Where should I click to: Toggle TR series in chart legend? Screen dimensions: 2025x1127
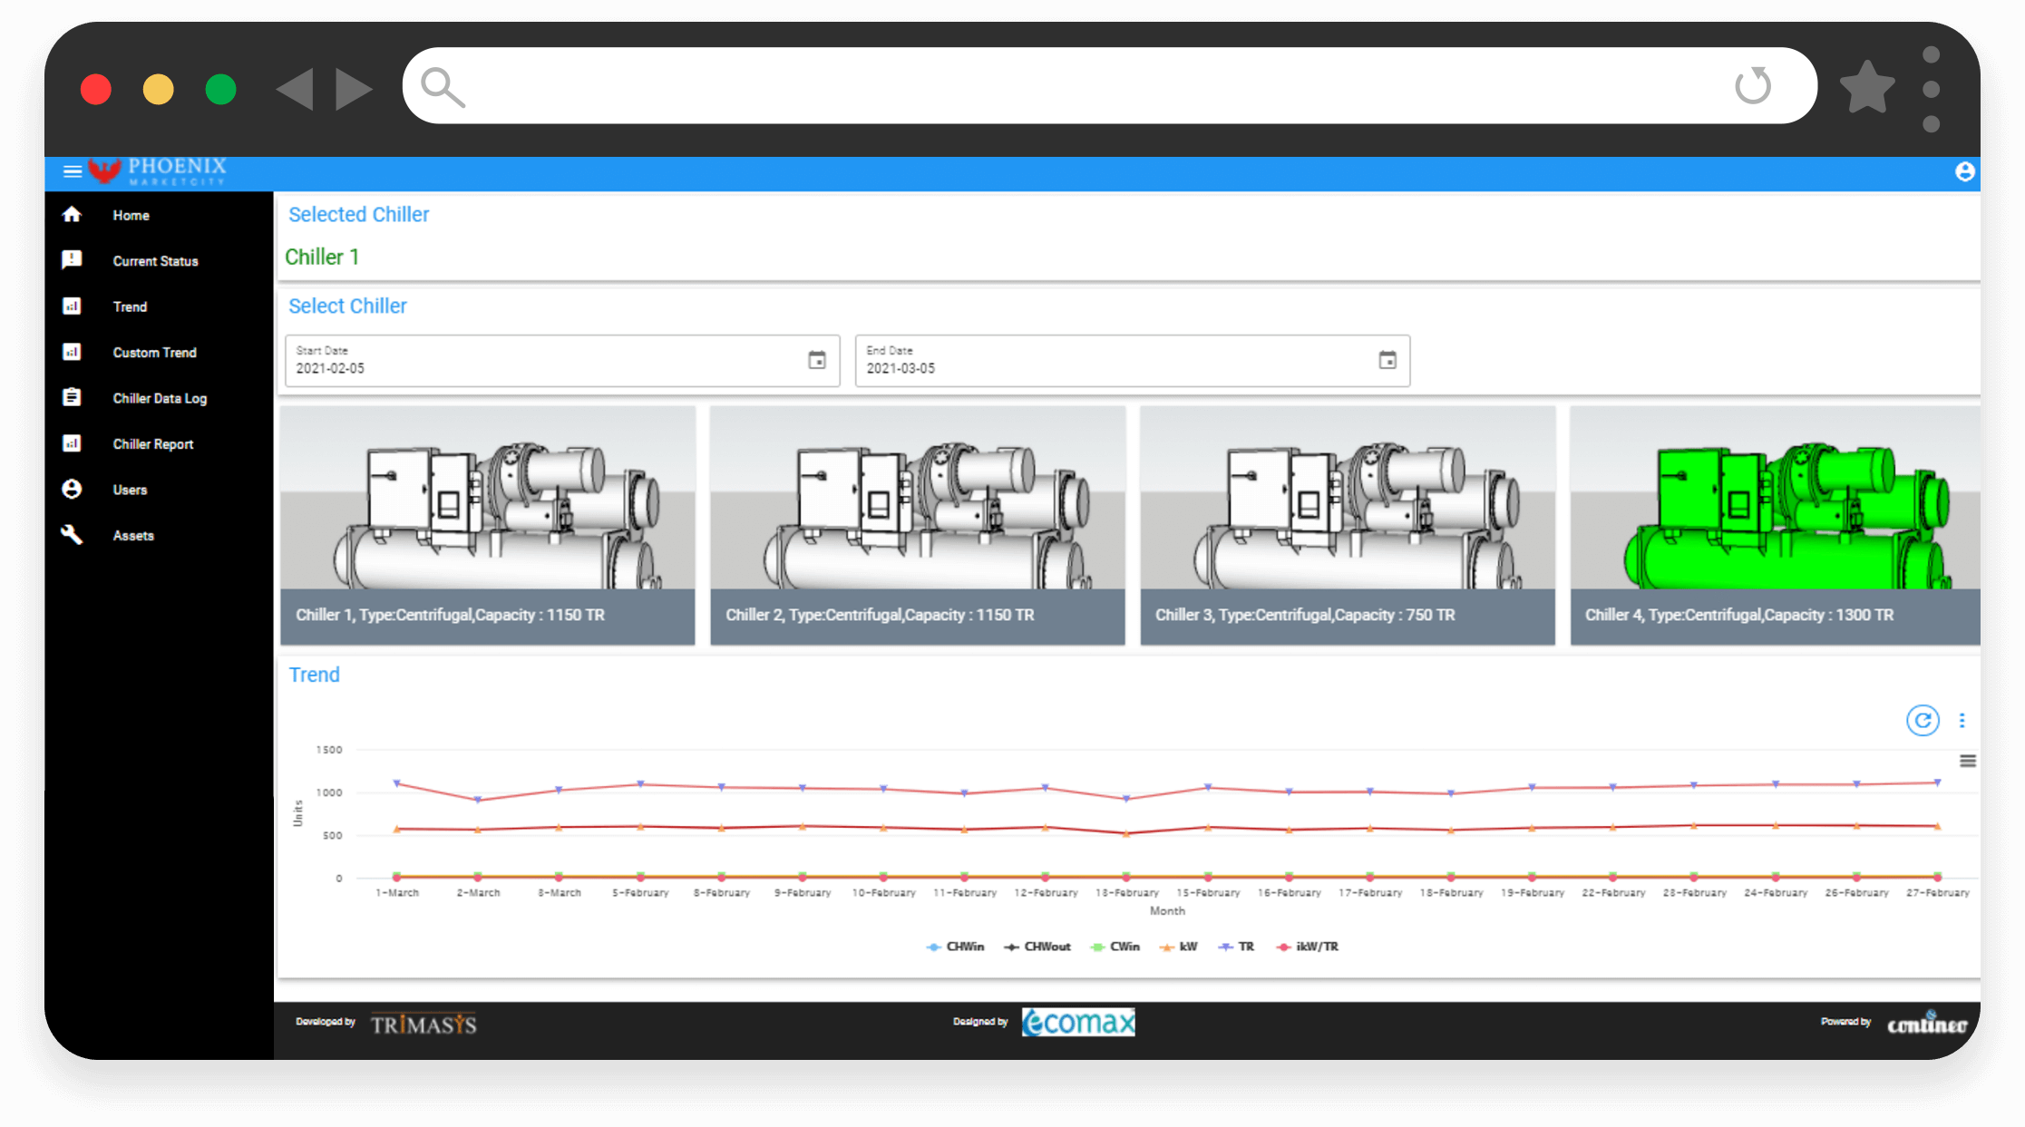[1236, 947]
